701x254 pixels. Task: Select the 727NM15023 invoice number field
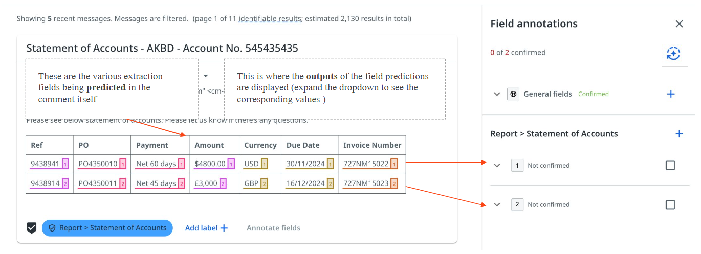(365, 183)
